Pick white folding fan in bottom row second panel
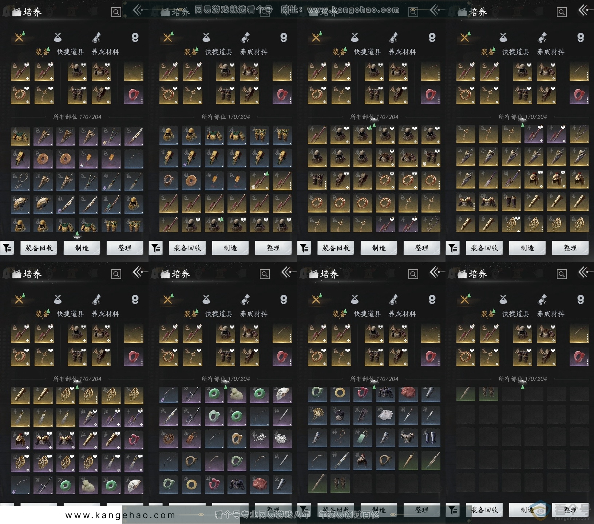The height and width of the screenshot is (524, 594). 282,394
